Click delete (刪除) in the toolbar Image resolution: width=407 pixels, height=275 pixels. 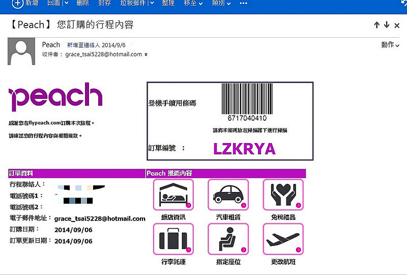tap(83, 3)
